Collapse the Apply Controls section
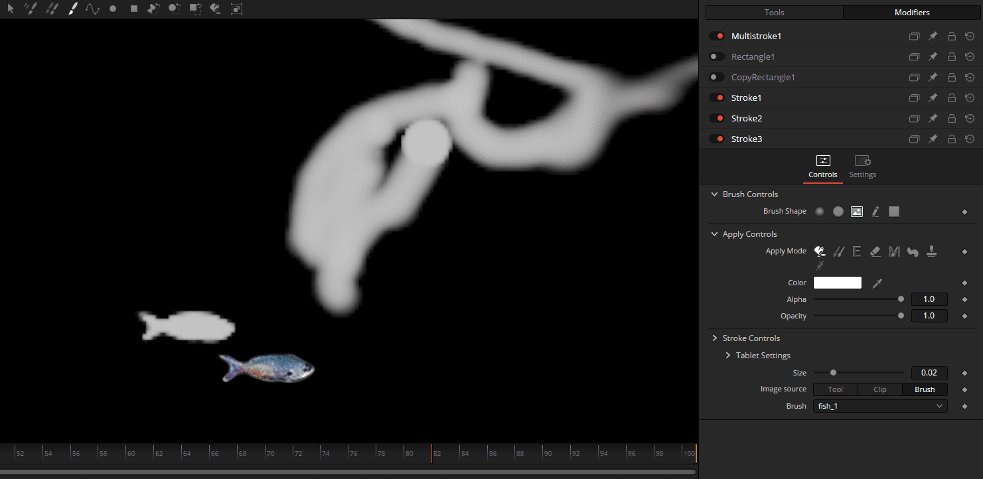Image resolution: width=983 pixels, height=479 pixels. tap(714, 234)
